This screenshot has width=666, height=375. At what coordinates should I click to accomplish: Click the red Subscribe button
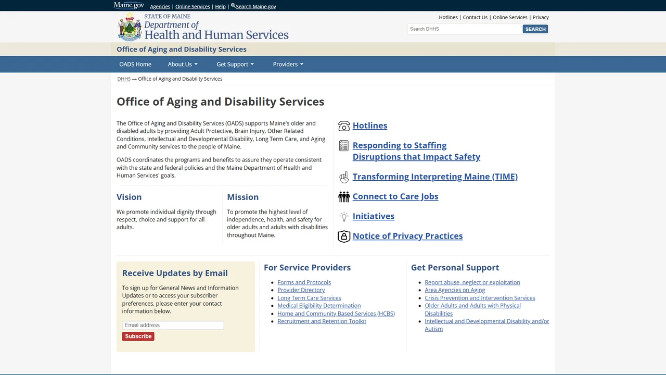pyautogui.click(x=138, y=336)
